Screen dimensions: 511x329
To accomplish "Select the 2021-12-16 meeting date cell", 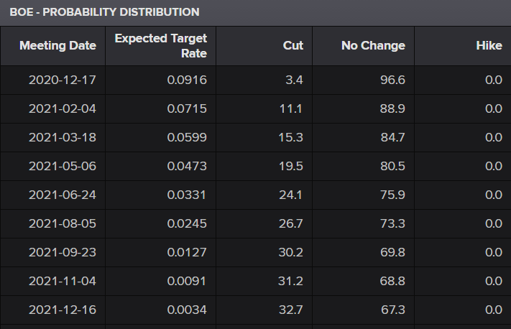I will pyautogui.click(x=52, y=310).
